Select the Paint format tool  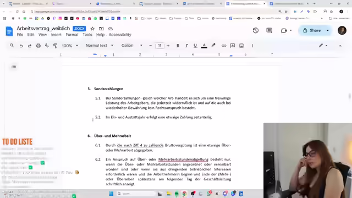coord(55,46)
